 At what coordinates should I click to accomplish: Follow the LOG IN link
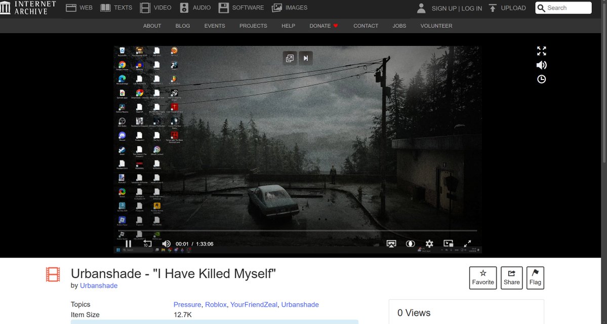[x=471, y=8]
